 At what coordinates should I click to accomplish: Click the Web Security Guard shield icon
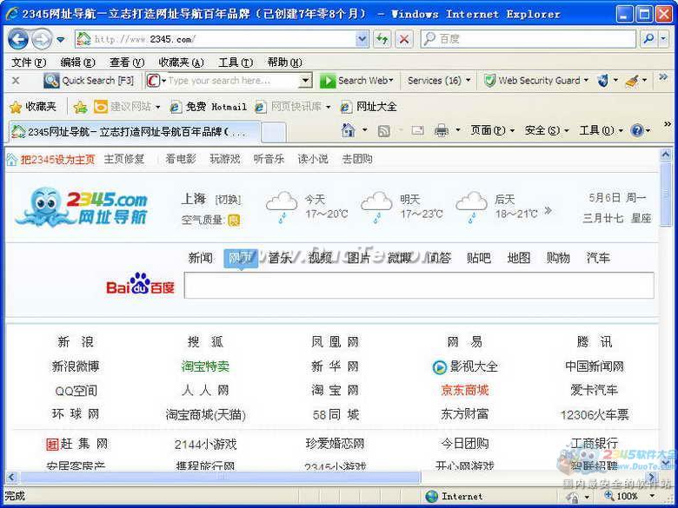489,81
